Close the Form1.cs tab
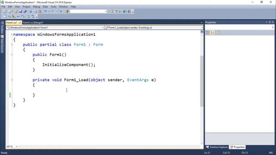 [x=20, y=23]
